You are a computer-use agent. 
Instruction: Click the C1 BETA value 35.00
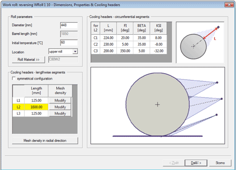point(142,38)
